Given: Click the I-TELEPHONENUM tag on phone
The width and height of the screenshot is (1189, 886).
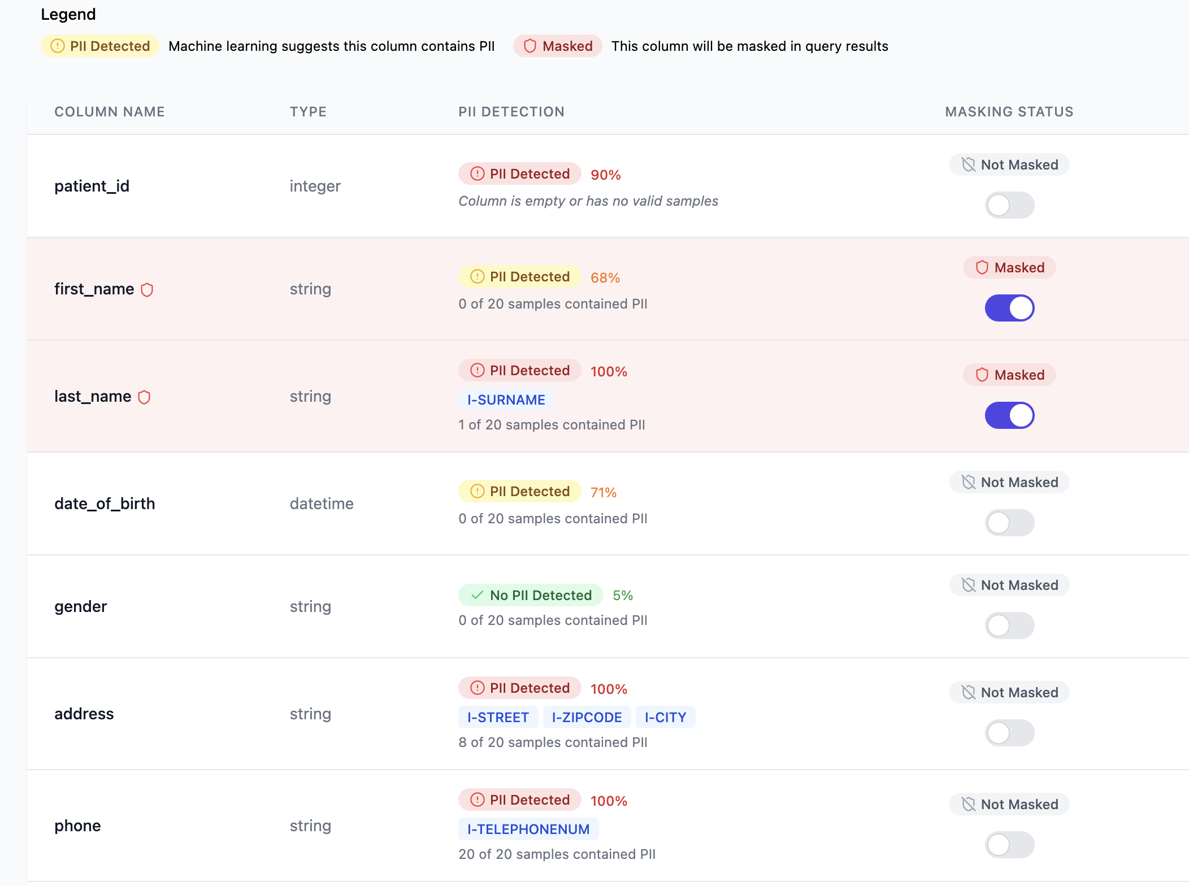Looking at the screenshot, I should coord(528,829).
